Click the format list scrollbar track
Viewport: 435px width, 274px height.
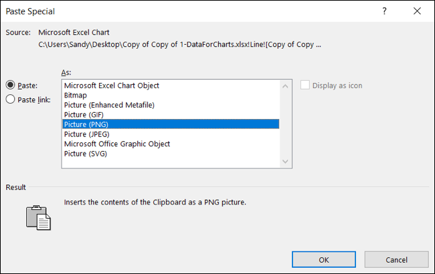tap(286, 124)
